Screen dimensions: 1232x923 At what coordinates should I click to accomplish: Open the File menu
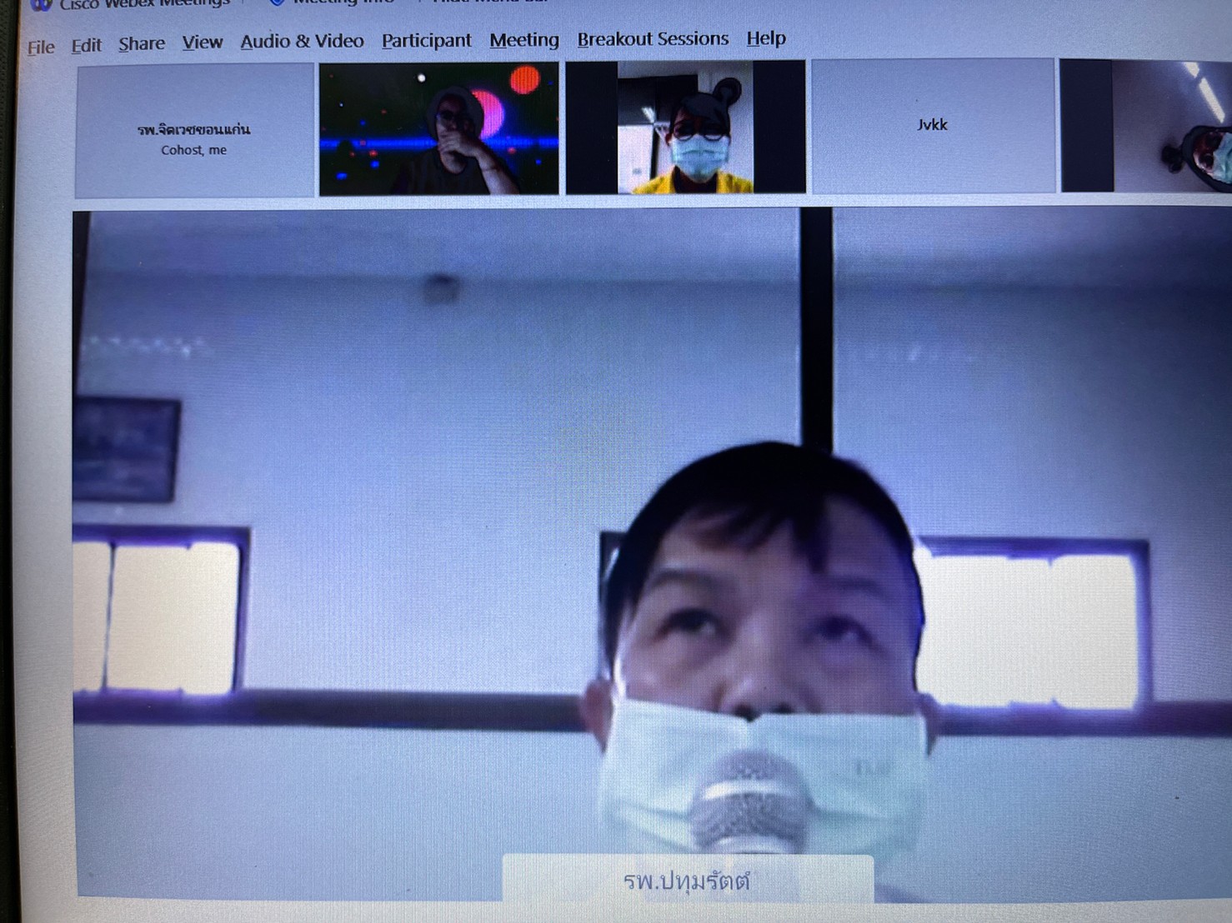40,47
